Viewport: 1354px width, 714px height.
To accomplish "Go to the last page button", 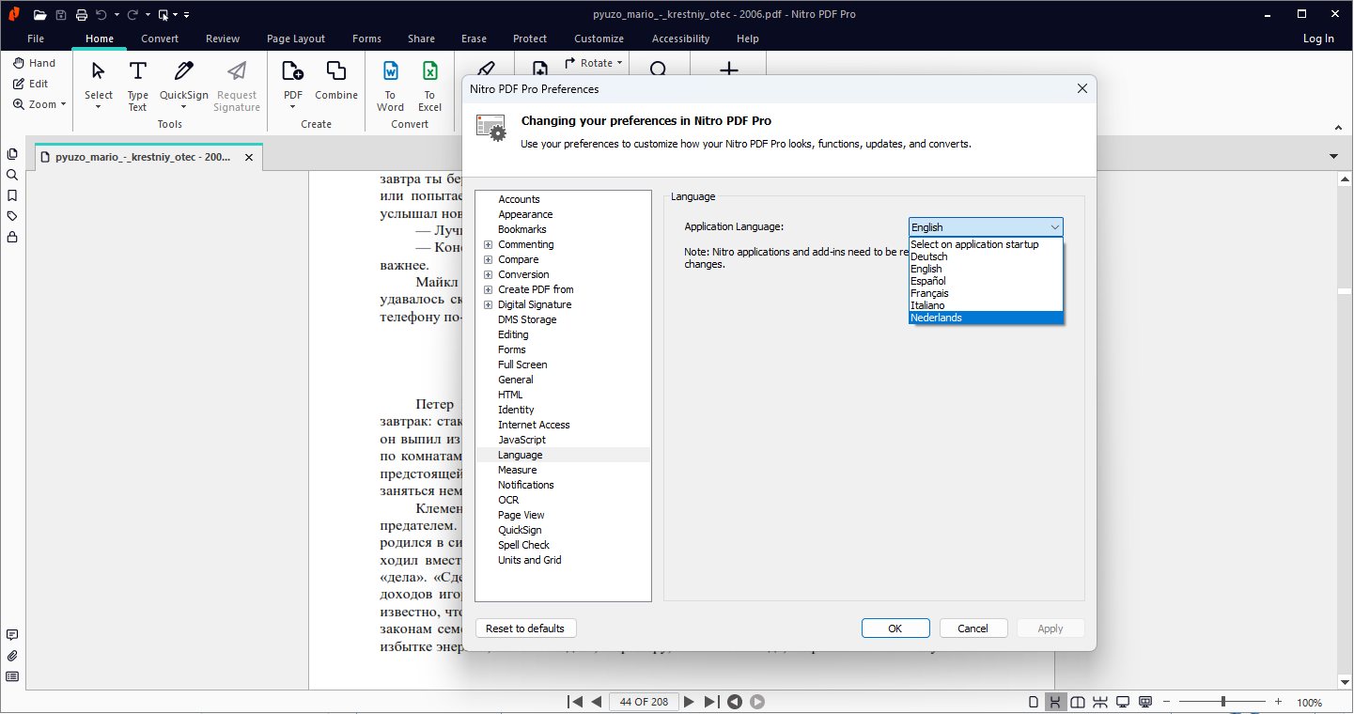I will pyautogui.click(x=711, y=702).
